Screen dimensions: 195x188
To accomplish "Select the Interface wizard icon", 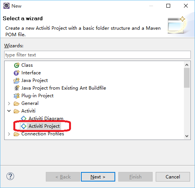I will click(16, 73).
